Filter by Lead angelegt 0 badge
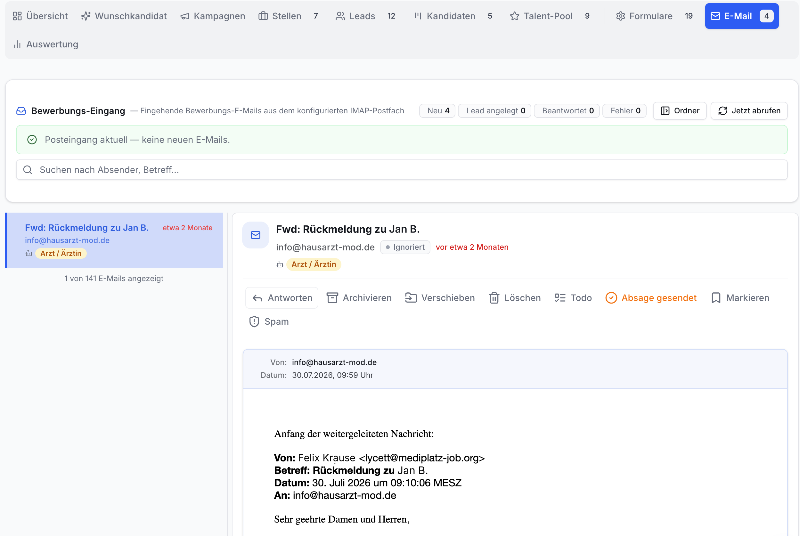The image size is (800, 536). tap(494, 111)
